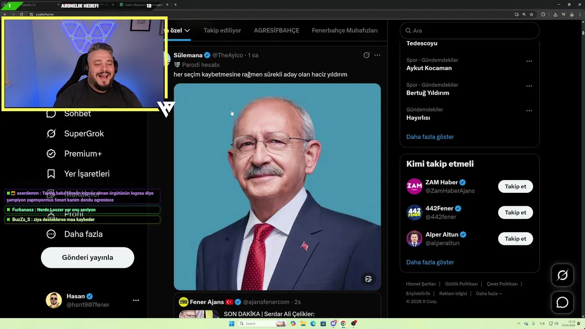Open more options for the Bertuğ Yıldırım trend
Image resolution: width=585 pixels, height=329 pixels.
pyautogui.click(x=529, y=86)
